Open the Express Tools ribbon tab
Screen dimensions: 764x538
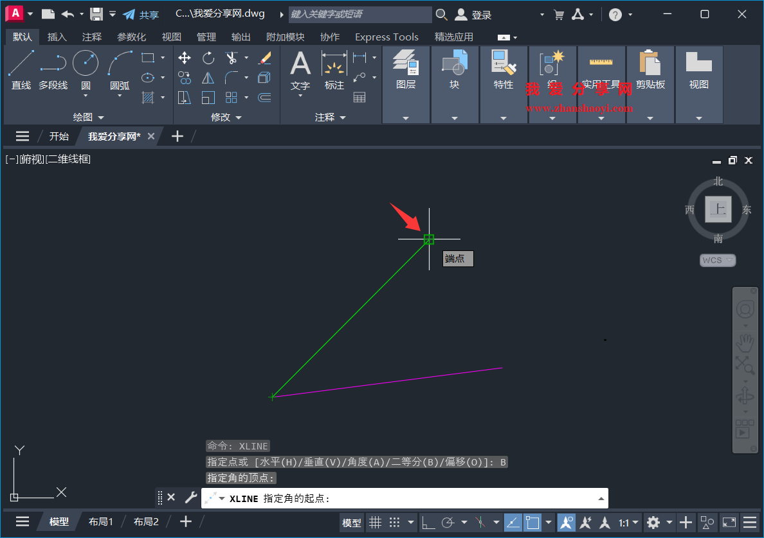(x=387, y=37)
